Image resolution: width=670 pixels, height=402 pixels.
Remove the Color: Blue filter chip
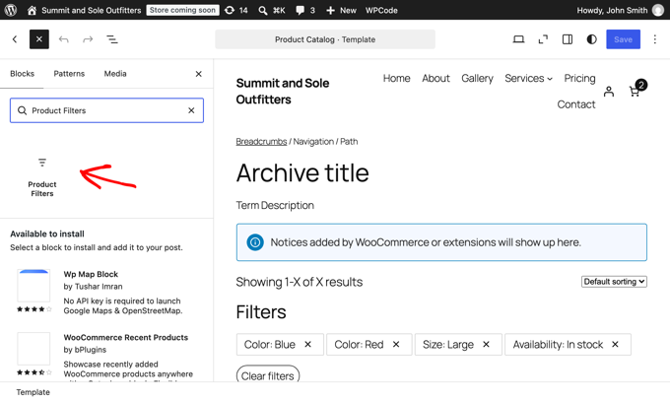click(x=307, y=344)
